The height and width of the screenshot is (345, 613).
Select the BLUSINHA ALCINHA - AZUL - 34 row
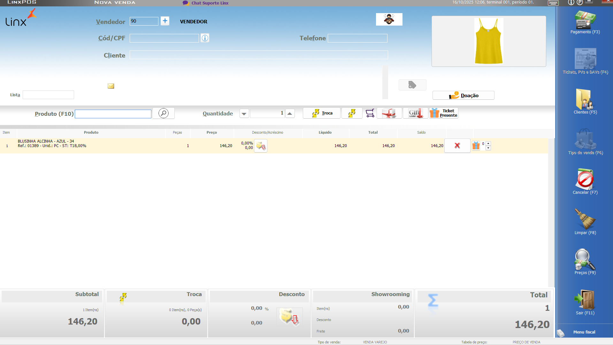click(x=274, y=146)
